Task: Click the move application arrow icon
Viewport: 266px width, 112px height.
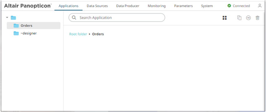Action: (248, 18)
